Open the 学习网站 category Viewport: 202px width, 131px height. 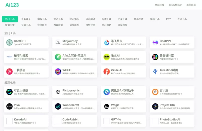106,25
